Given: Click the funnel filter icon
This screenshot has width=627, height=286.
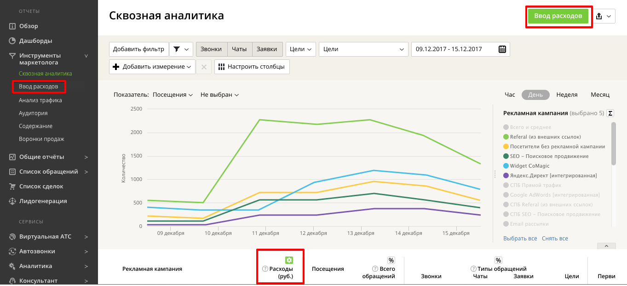Looking at the screenshot, I should [x=177, y=49].
